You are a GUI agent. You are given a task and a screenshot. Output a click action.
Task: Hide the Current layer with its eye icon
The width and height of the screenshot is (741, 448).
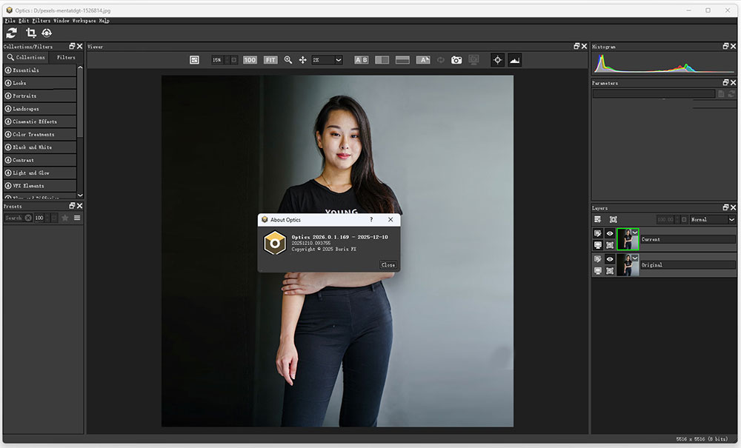[x=610, y=233]
